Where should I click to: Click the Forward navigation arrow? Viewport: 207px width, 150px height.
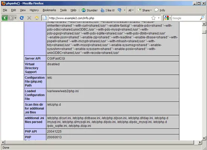pyautogui.click(x=11, y=18)
